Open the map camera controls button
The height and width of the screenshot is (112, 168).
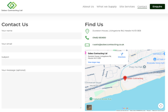pyautogui.click(x=160, y=106)
